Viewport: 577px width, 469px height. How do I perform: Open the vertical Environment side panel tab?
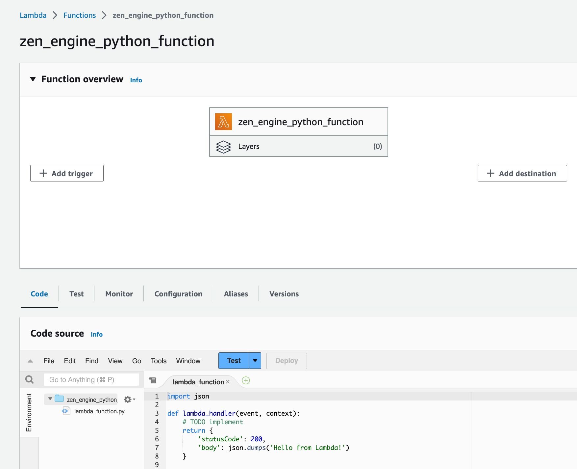click(29, 413)
